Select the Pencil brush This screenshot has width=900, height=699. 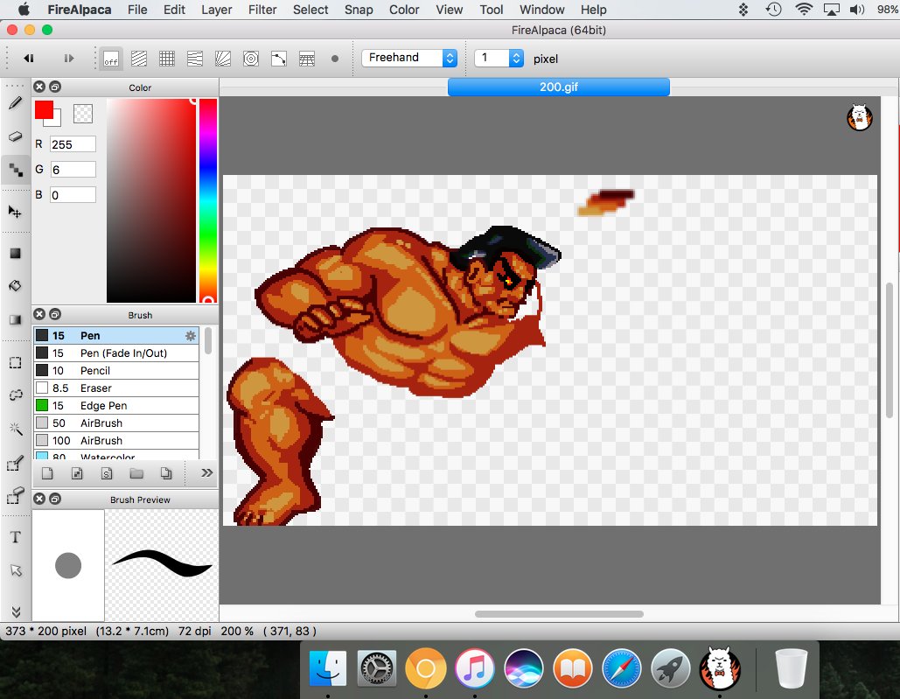pyautogui.click(x=116, y=371)
